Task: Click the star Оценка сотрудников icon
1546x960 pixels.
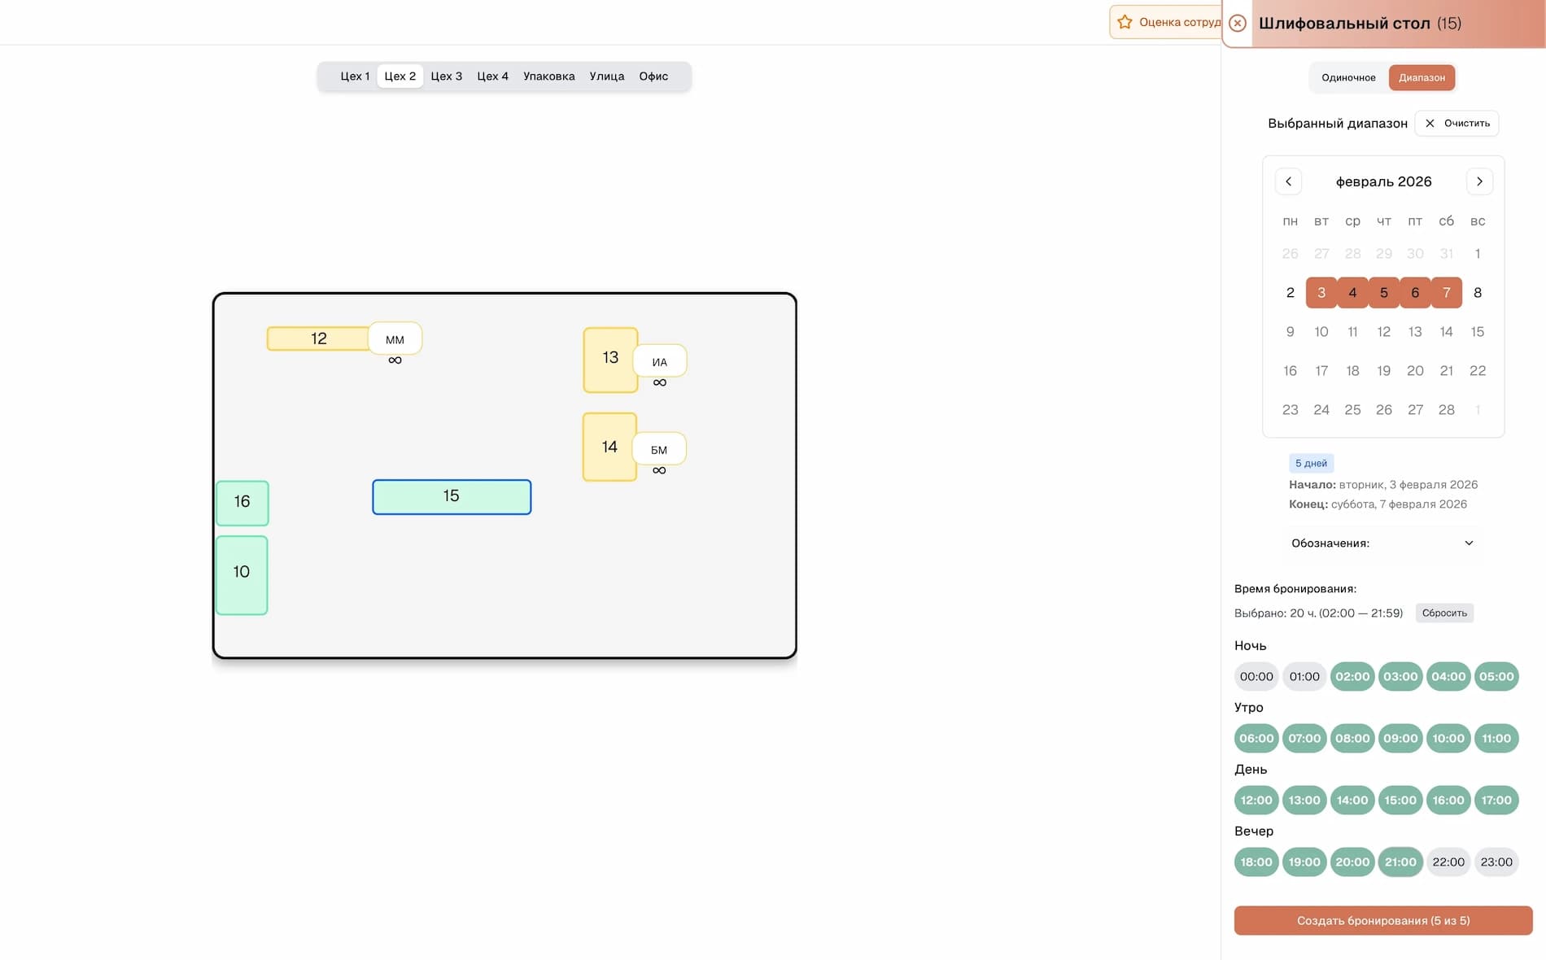Action: (1125, 23)
